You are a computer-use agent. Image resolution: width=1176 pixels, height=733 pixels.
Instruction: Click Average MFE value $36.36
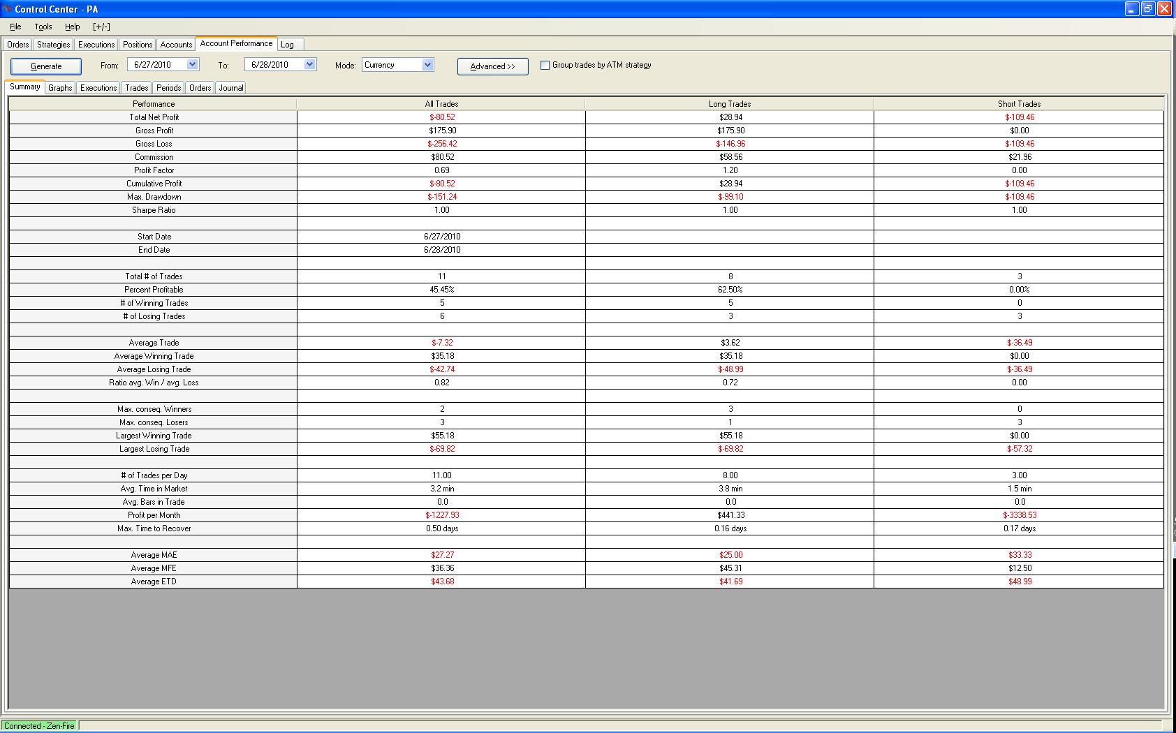click(x=442, y=568)
